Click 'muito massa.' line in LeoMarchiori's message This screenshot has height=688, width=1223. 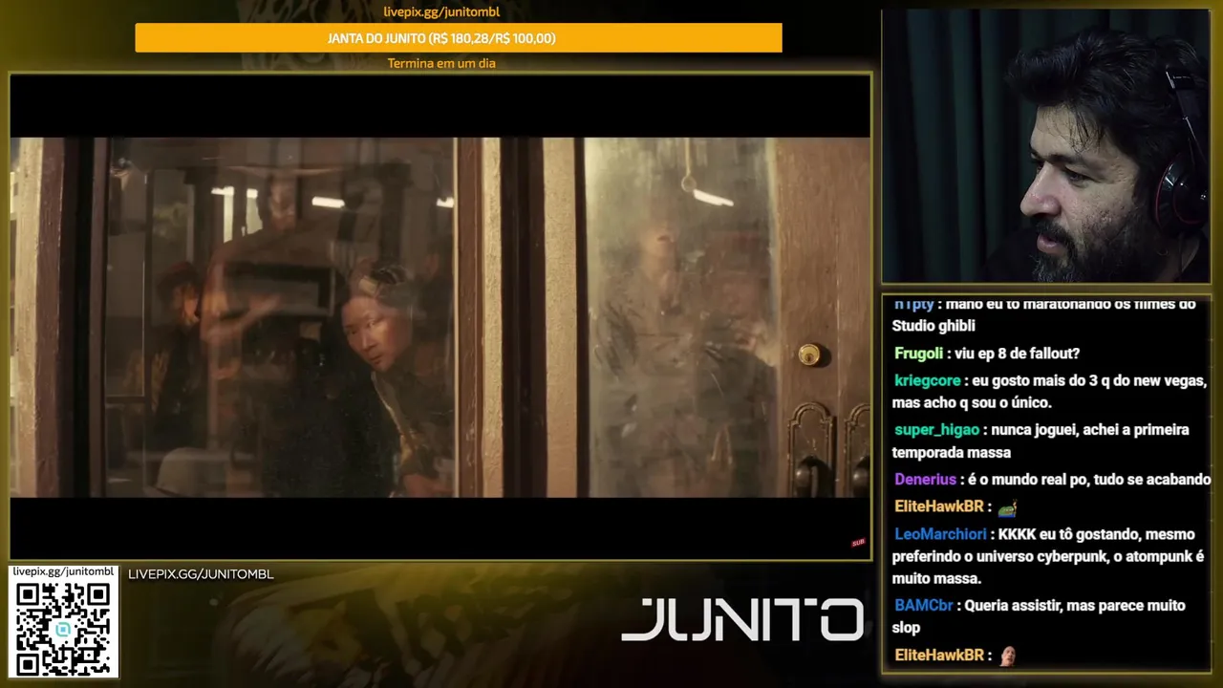click(x=936, y=578)
